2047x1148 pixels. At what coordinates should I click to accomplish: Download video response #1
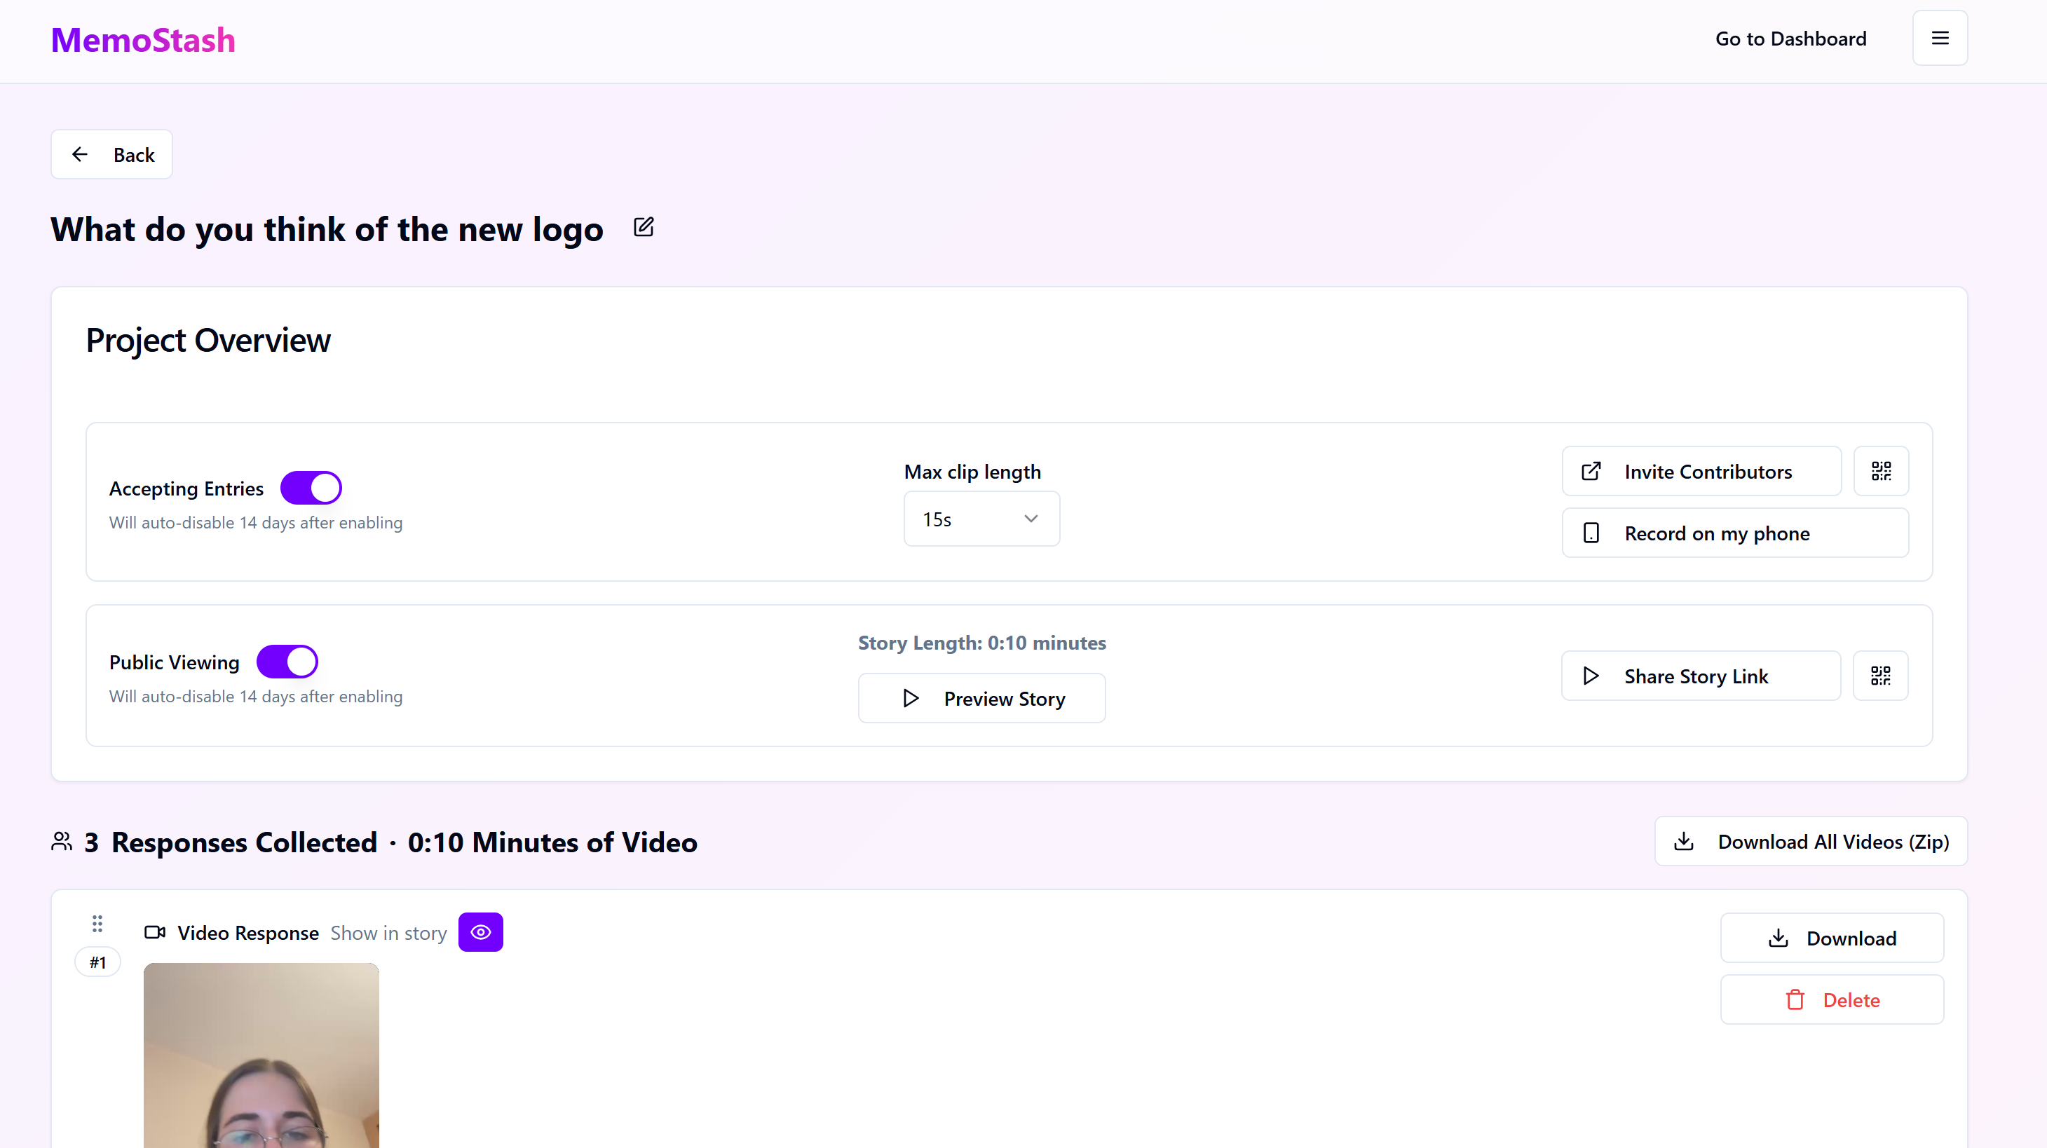pyautogui.click(x=1832, y=938)
